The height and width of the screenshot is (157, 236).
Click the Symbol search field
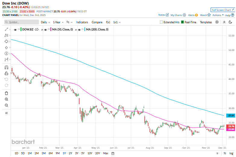click(x=22, y=22)
